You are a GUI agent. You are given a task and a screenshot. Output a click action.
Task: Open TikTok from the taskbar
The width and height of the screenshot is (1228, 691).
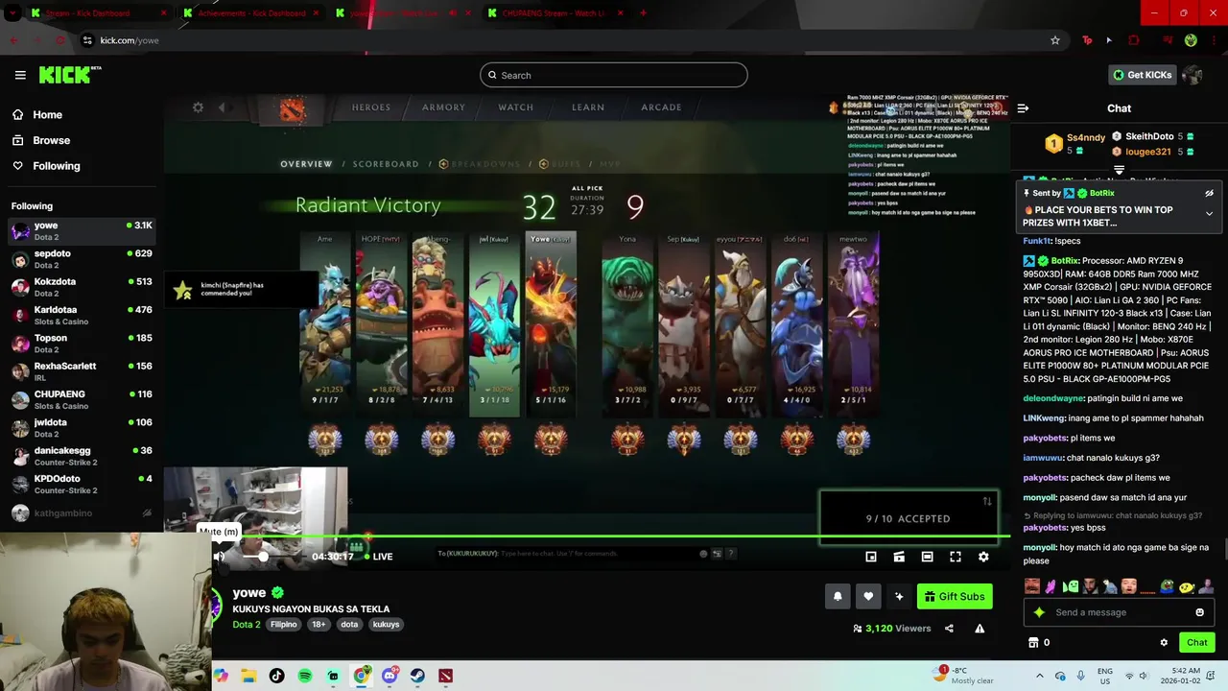[276, 676]
